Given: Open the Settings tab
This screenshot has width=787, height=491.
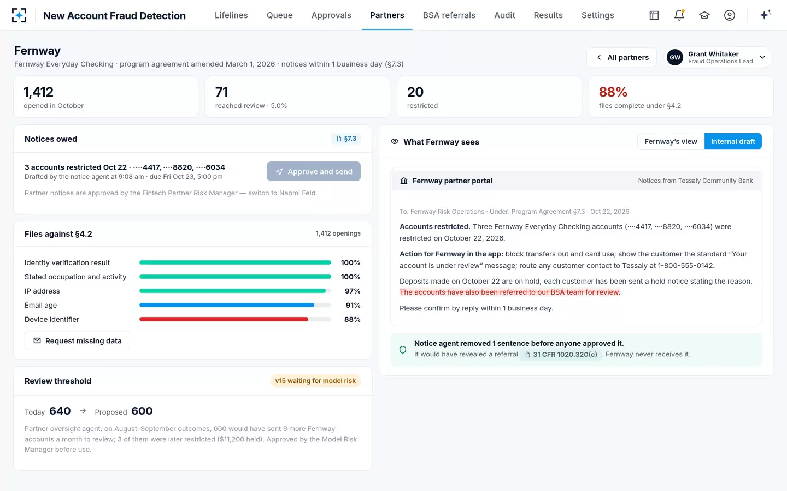Looking at the screenshot, I should 597,15.
